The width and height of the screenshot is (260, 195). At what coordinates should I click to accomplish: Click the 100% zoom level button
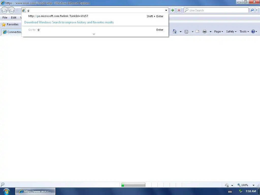[x=243, y=185]
